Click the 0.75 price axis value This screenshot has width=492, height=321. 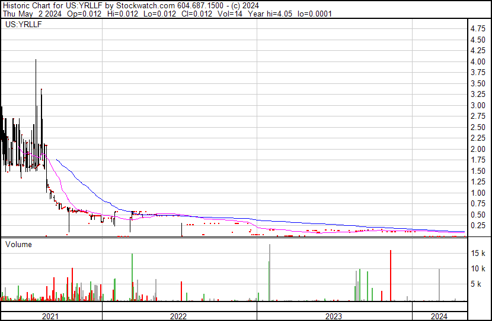click(478, 204)
